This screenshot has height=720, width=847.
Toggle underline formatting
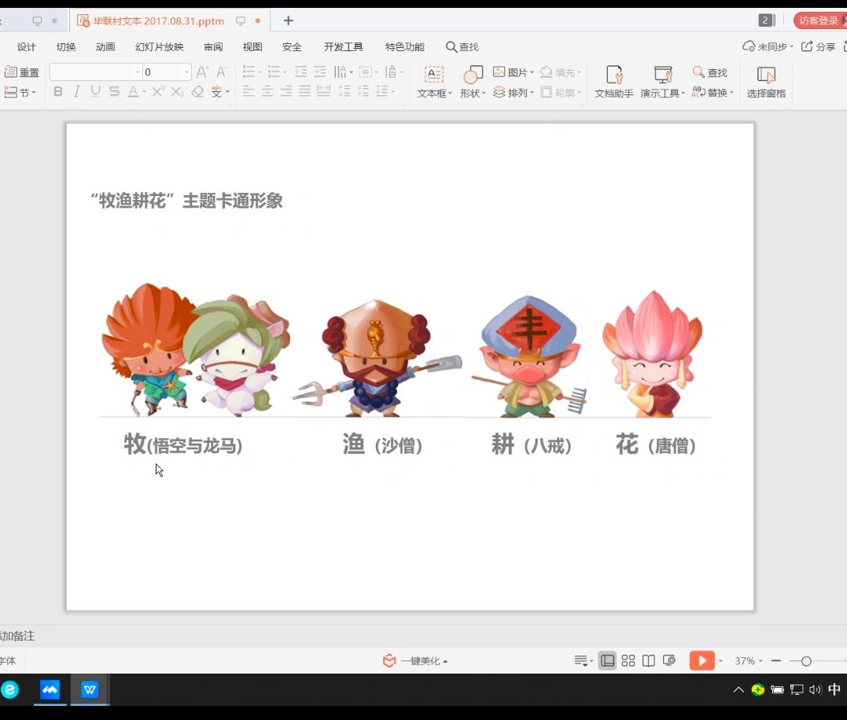[x=96, y=92]
